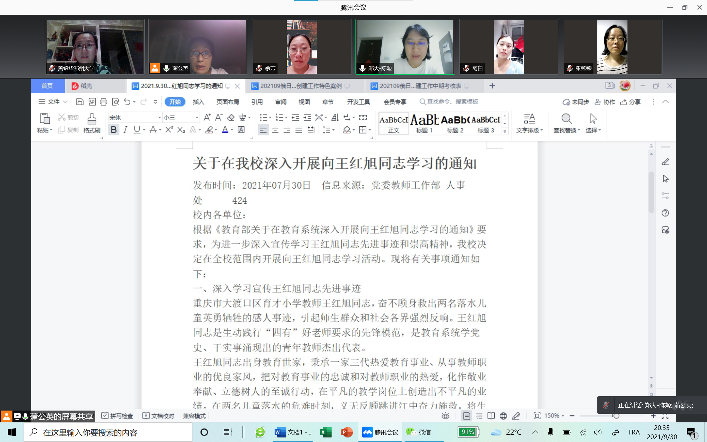
Task: Set paragraph alignment to center
Action: 275,130
